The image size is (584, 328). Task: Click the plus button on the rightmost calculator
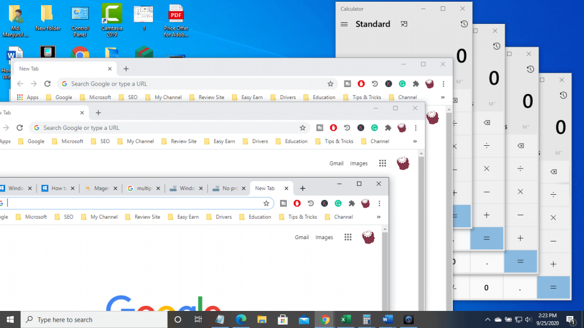553,264
